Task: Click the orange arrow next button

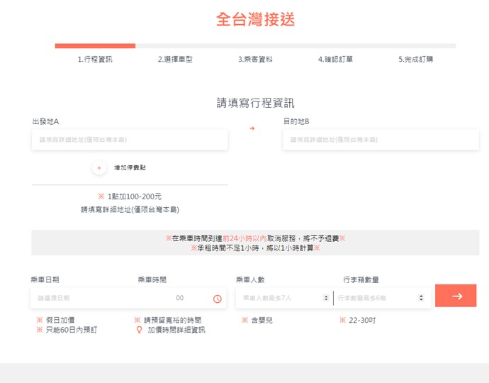Action: coord(456,296)
